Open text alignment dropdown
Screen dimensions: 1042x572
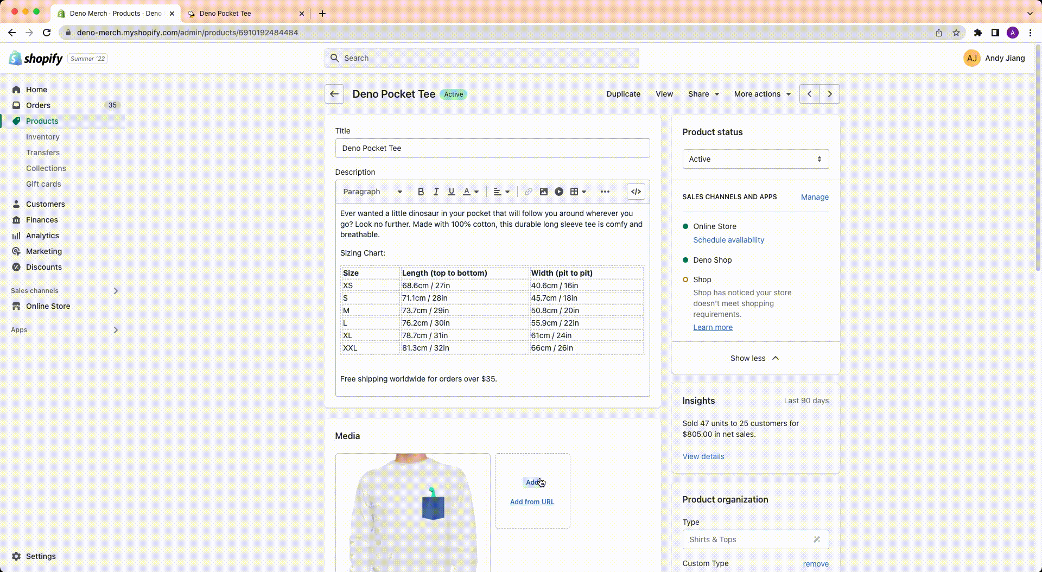tap(501, 192)
